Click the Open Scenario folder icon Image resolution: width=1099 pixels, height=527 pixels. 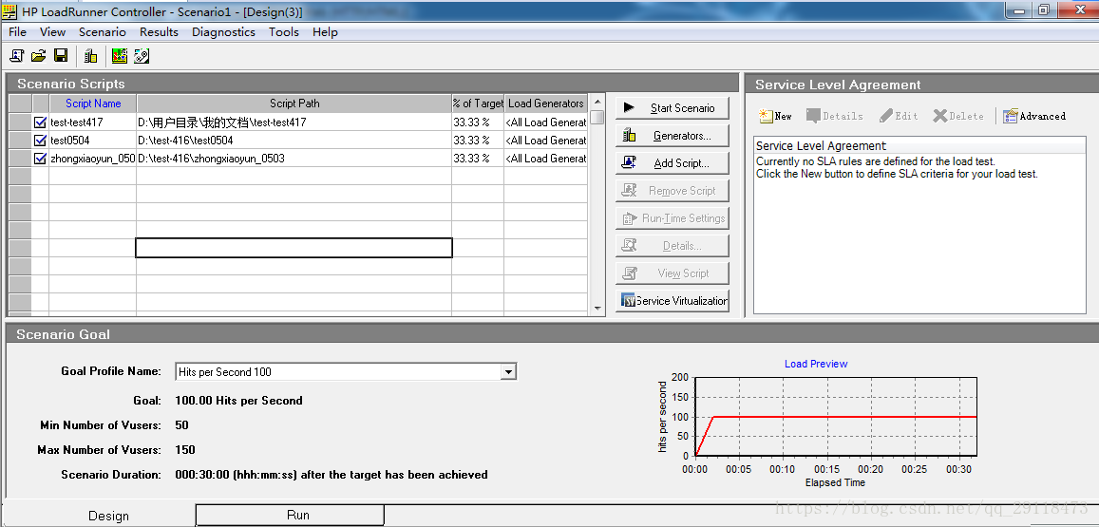tap(39, 56)
